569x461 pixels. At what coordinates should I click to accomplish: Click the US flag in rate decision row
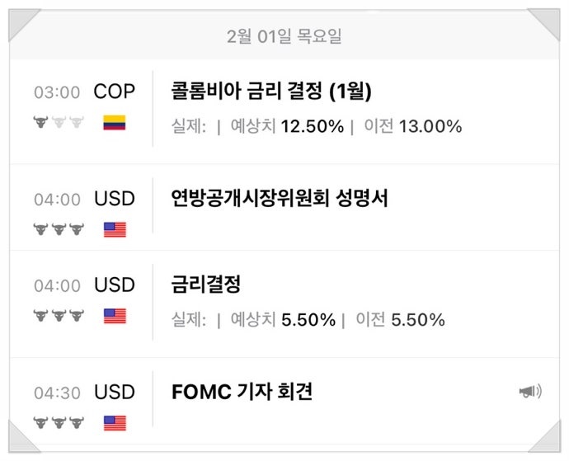115,315
